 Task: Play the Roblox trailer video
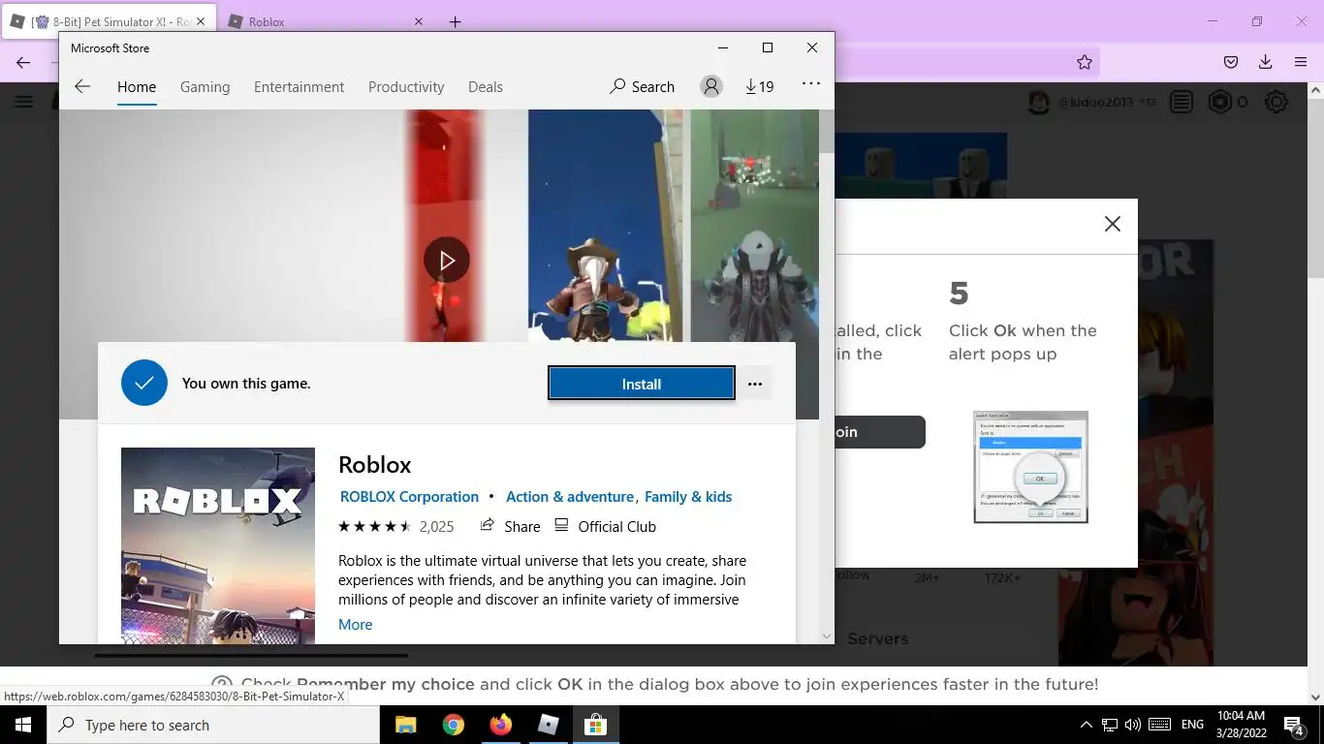pyautogui.click(x=446, y=260)
